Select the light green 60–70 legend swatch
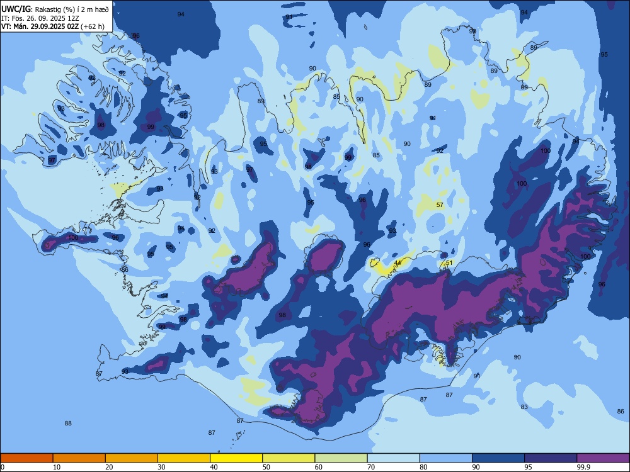The image size is (630, 472). click(341, 458)
